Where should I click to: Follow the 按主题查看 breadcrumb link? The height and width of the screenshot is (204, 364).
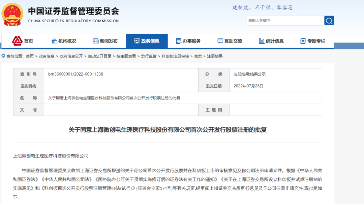(x=126, y=56)
